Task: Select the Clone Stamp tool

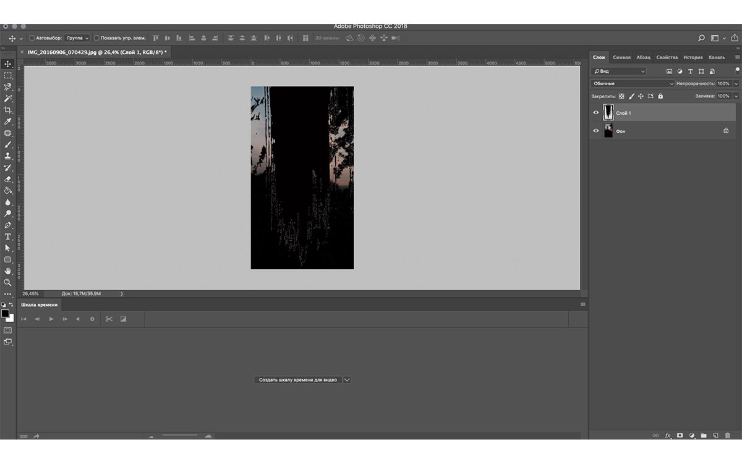Action: tap(8, 156)
